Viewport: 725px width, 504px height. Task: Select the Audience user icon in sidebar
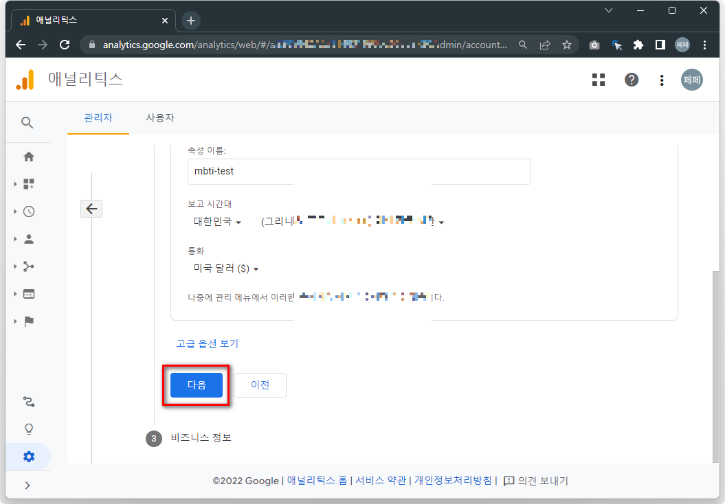[x=28, y=239]
